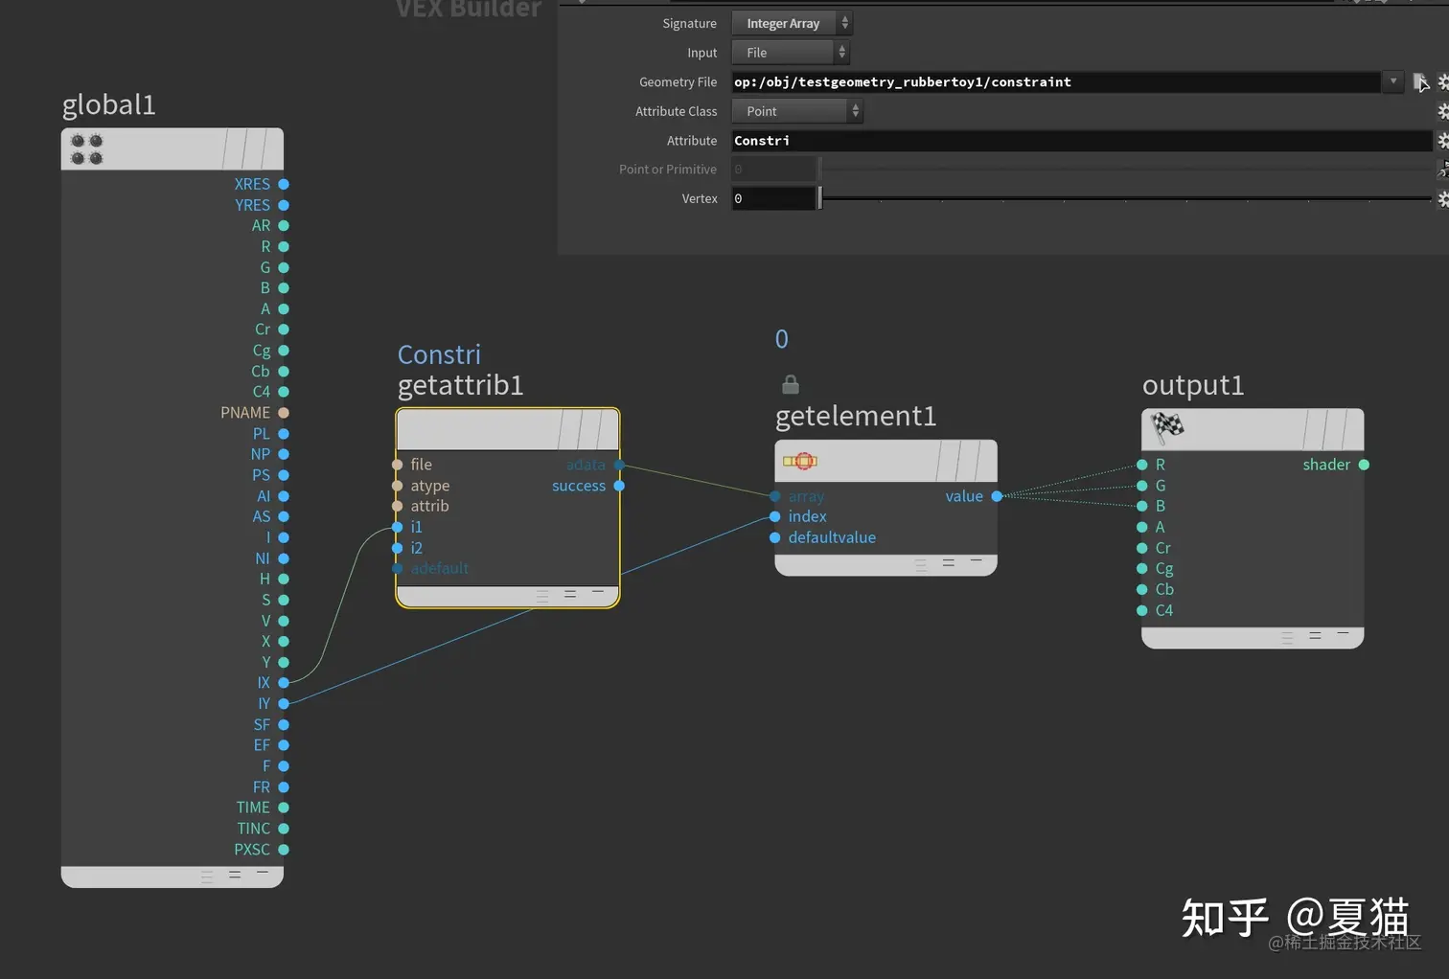The width and height of the screenshot is (1449, 979).
Task: Click the C4 input port on output1
Action: point(1142,610)
